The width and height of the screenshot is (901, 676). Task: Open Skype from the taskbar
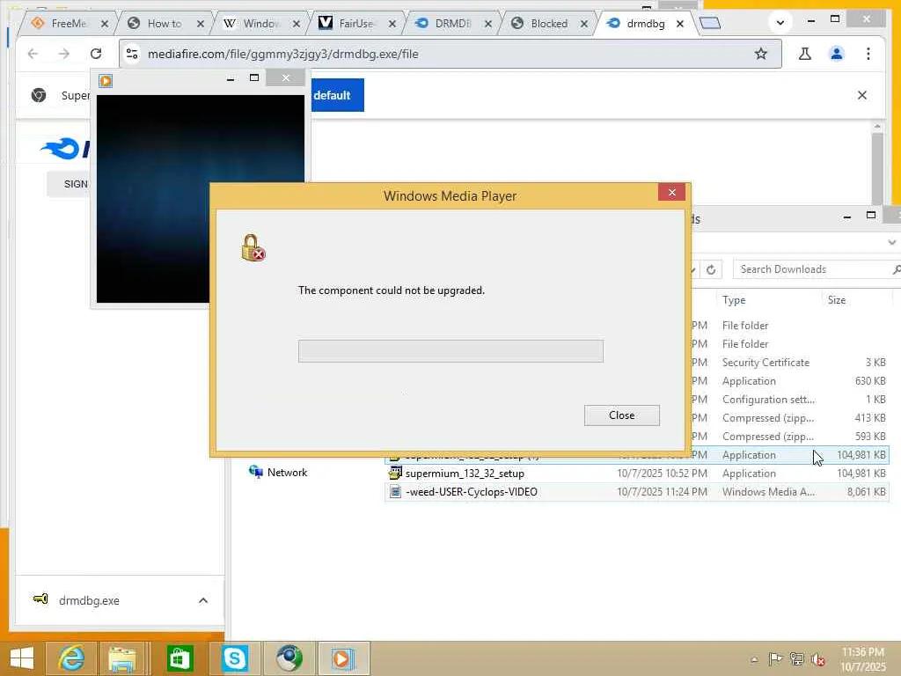click(x=235, y=658)
